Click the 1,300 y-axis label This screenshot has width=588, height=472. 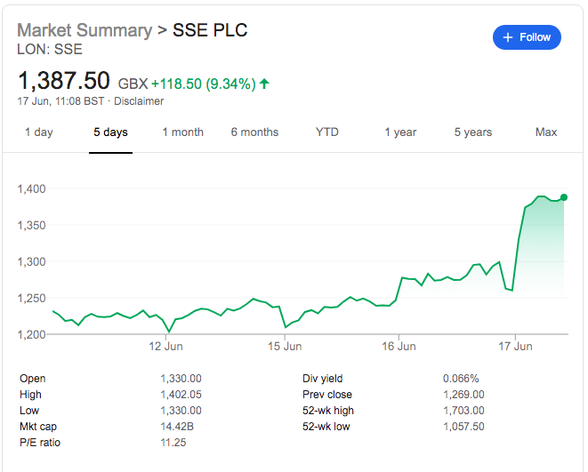point(31,261)
